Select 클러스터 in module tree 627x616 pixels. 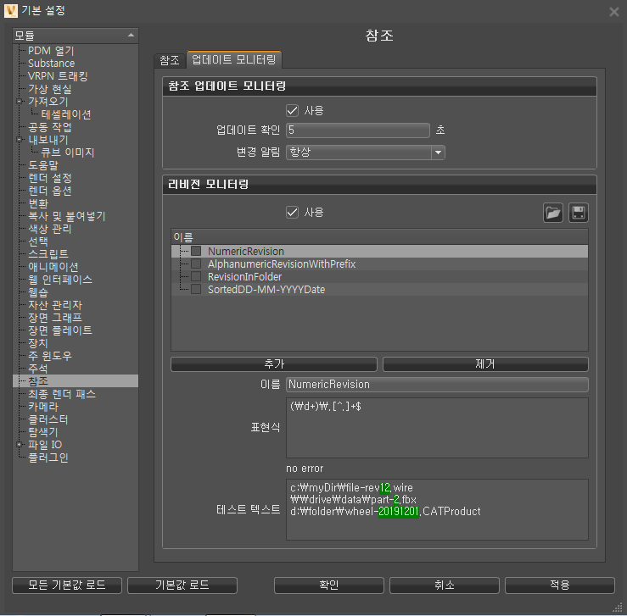point(48,419)
